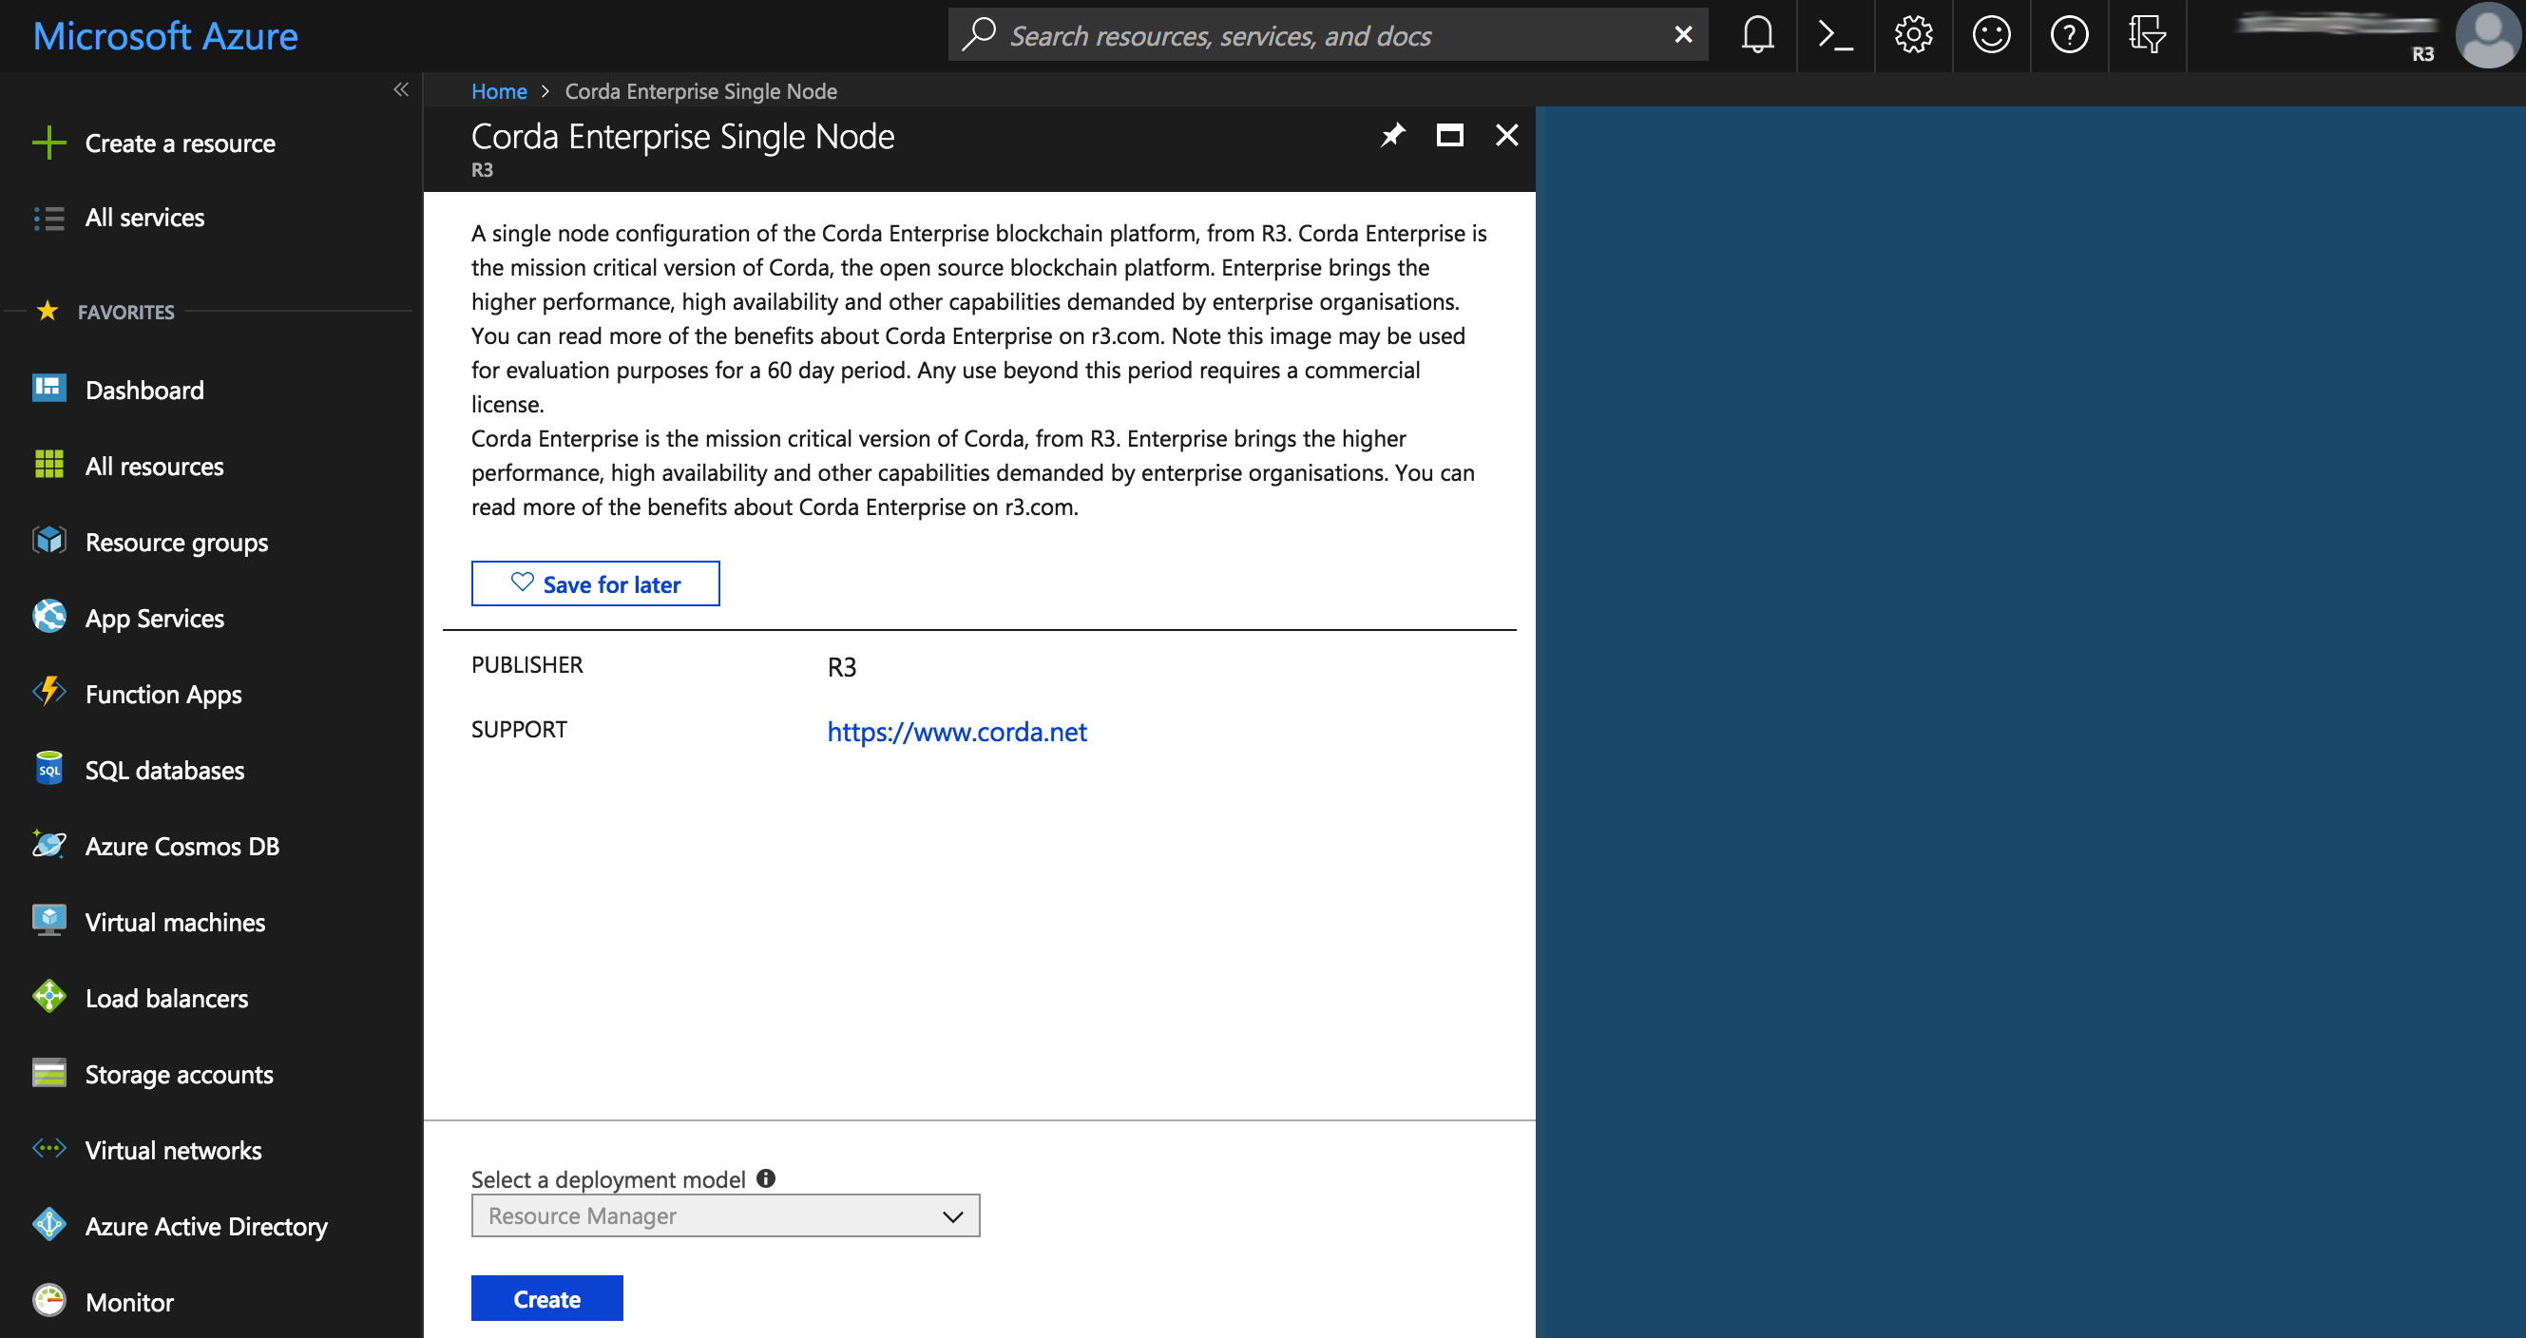This screenshot has height=1338, width=2526.
Task: Click the feedback smiley icon
Action: [1991, 35]
